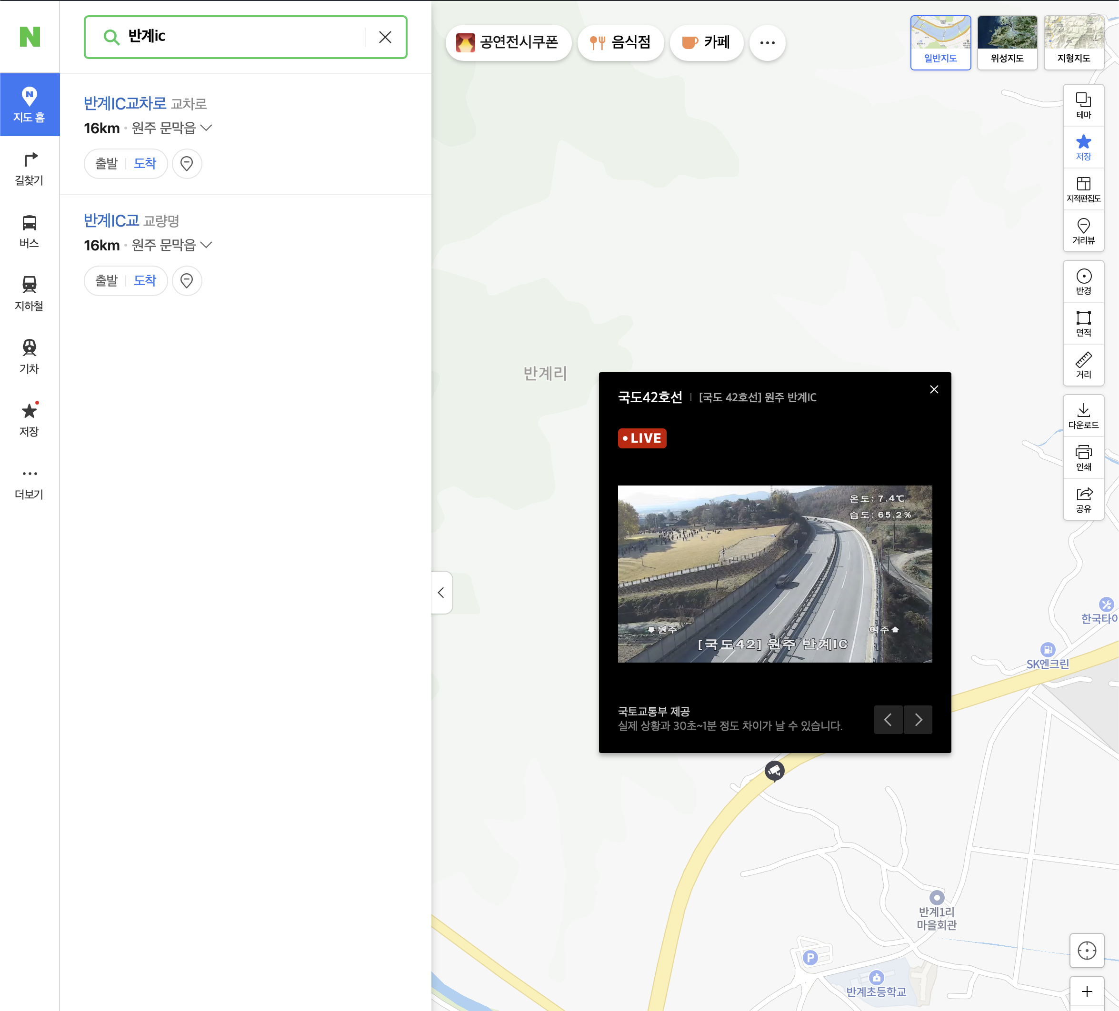Select the 거리 distance ruler tool
1119x1011 pixels.
pos(1083,365)
